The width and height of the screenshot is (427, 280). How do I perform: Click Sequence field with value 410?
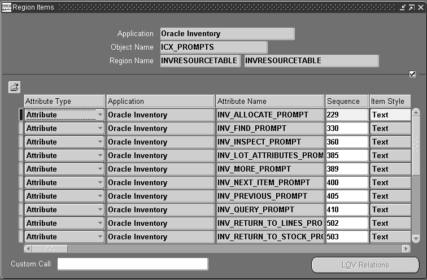pyautogui.click(x=347, y=209)
